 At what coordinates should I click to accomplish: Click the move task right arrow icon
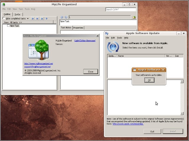click(x=37, y=19)
